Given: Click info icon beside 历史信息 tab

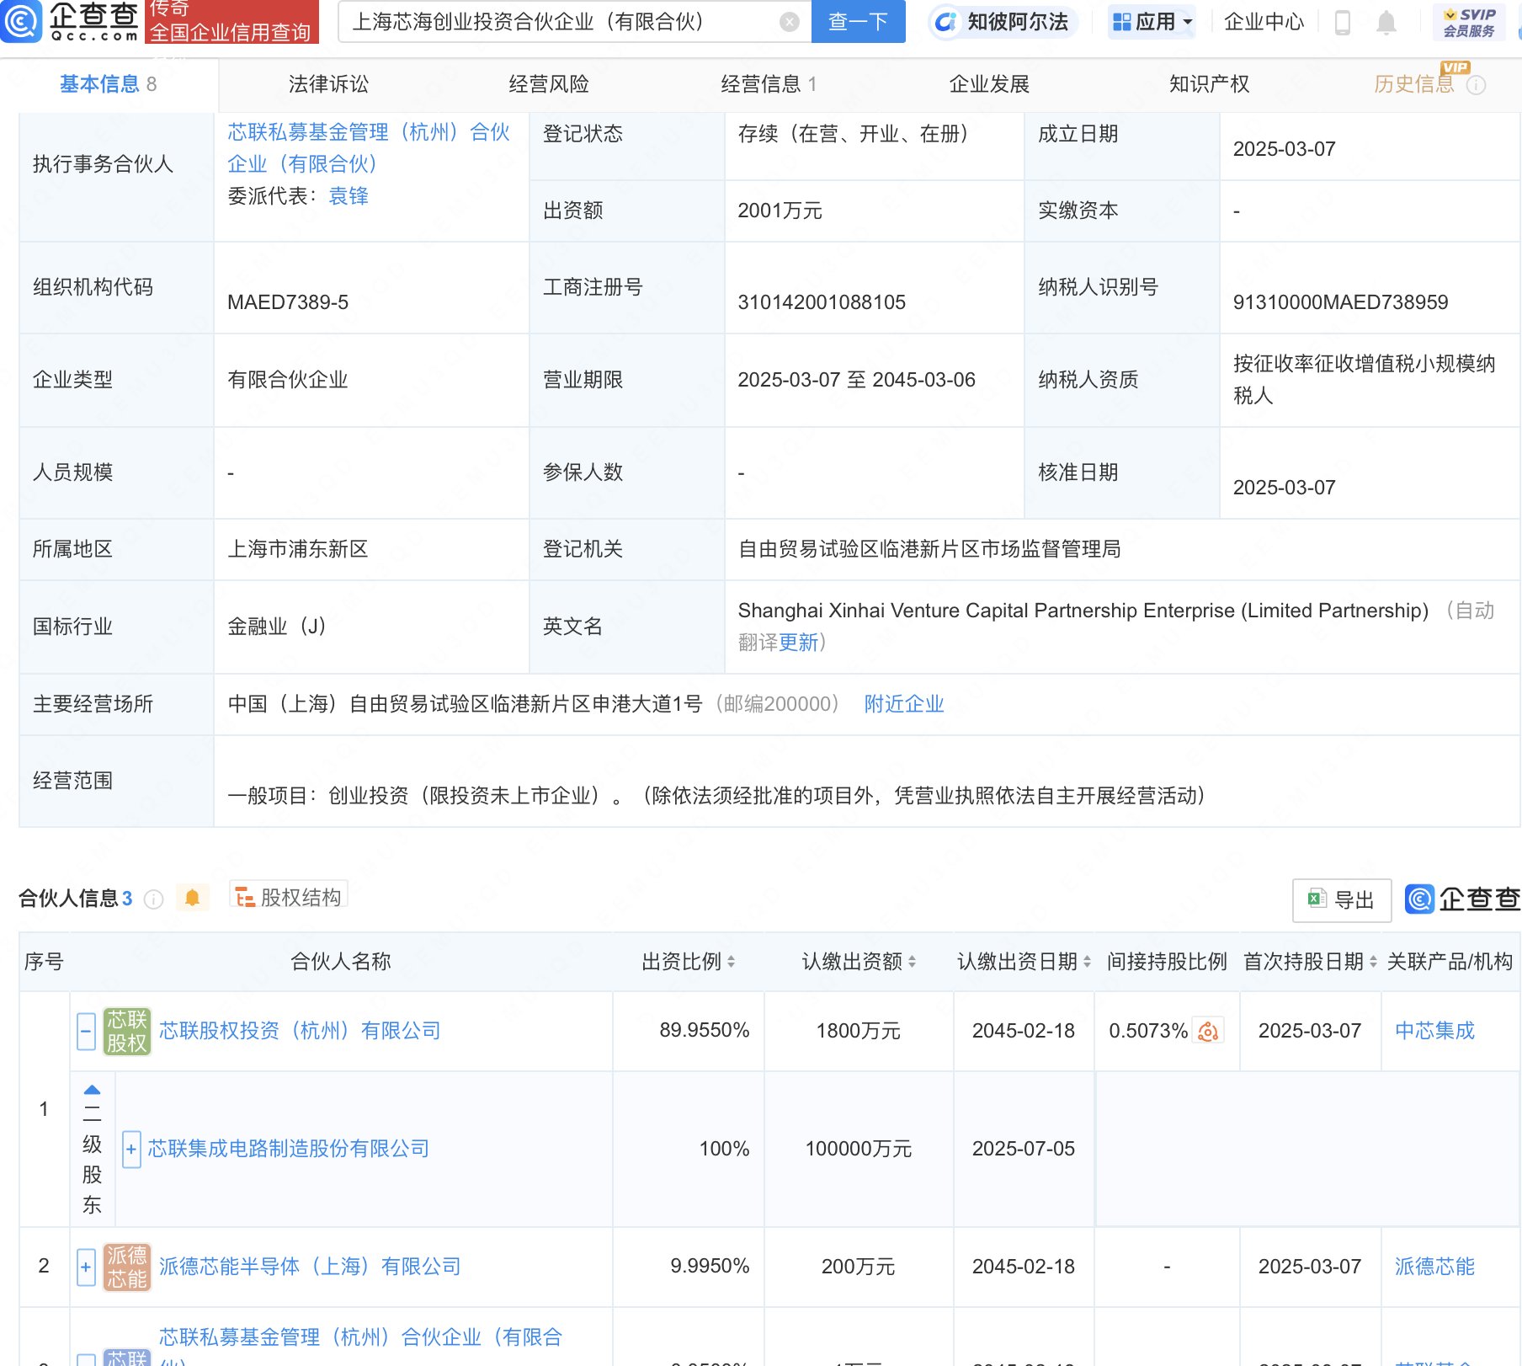Looking at the screenshot, I should point(1477,85).
